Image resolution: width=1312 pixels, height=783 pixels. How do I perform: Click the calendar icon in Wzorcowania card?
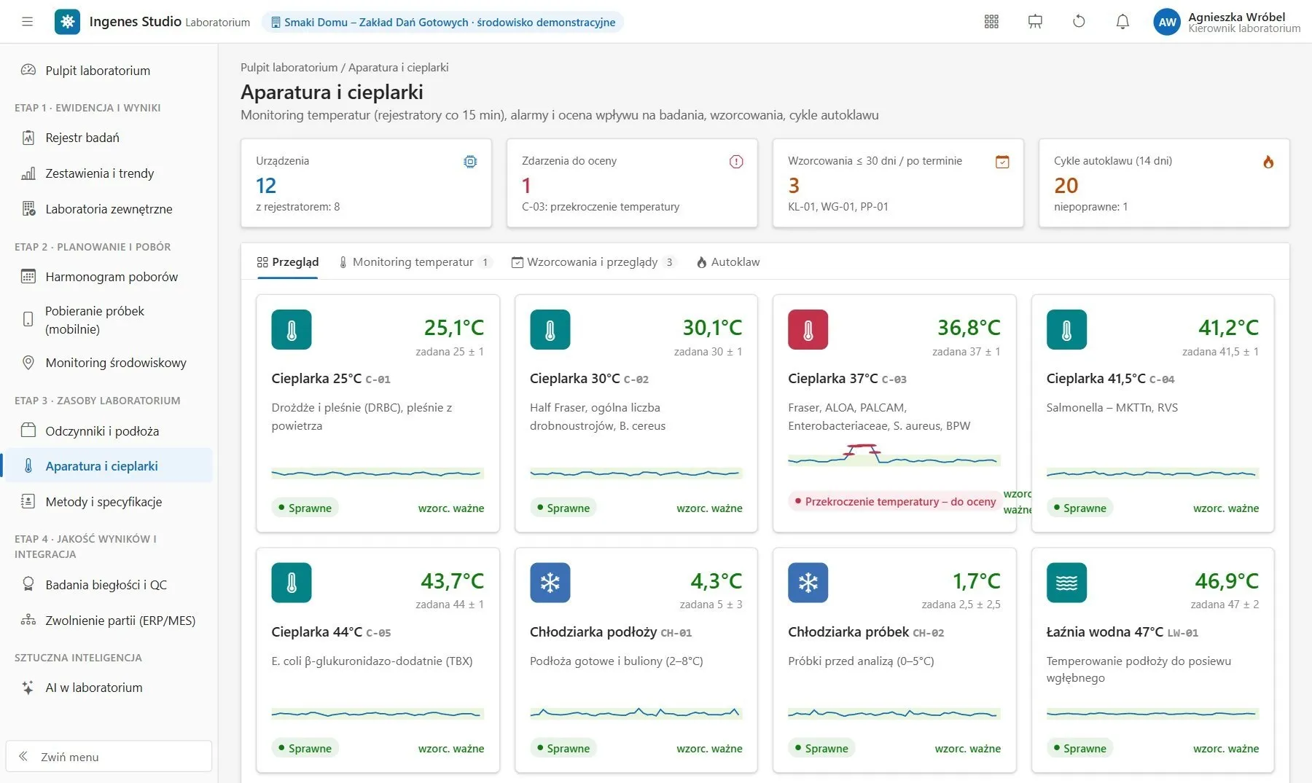click(1002, 162)
